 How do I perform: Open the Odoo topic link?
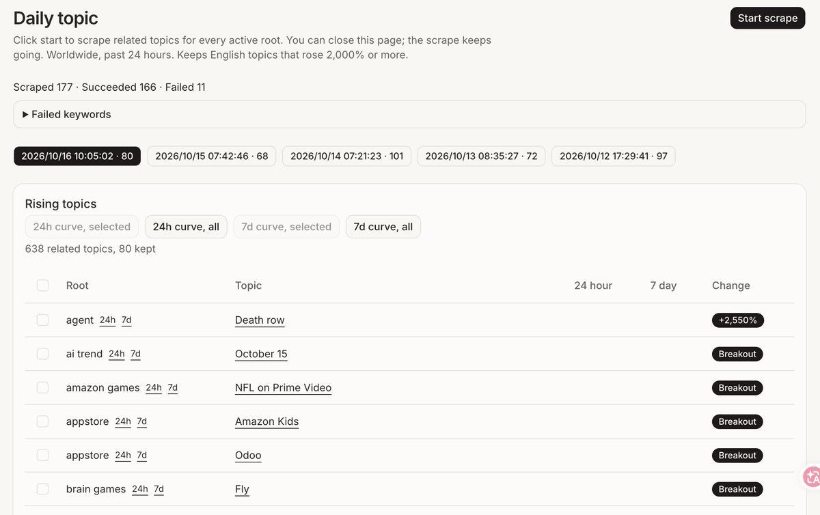coord(248,455)
